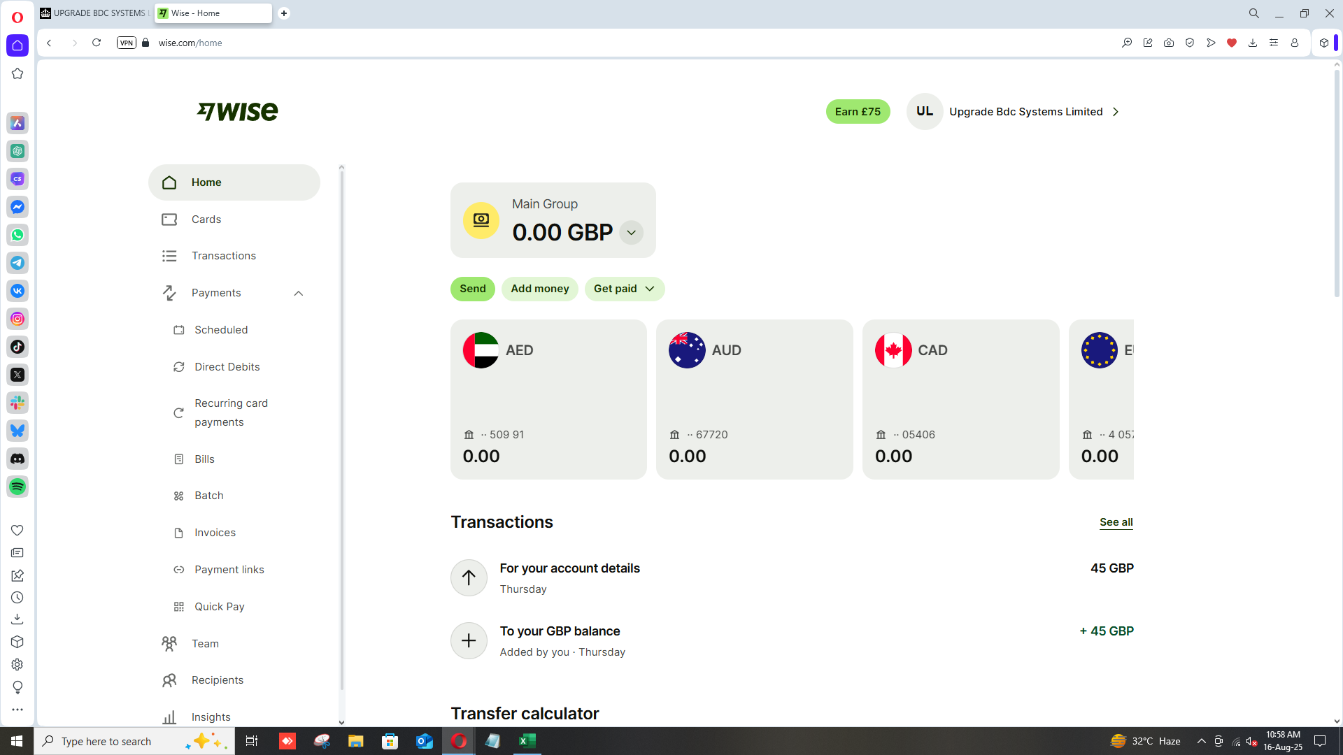Open the To your GBP balance transaction
The height and width of the screenshot is (755, 1343).
tap(792, 641)
